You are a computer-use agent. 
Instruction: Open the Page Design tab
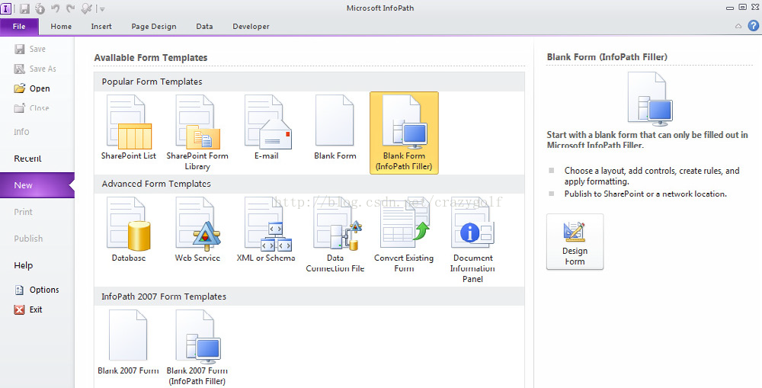tap(154, 26)
